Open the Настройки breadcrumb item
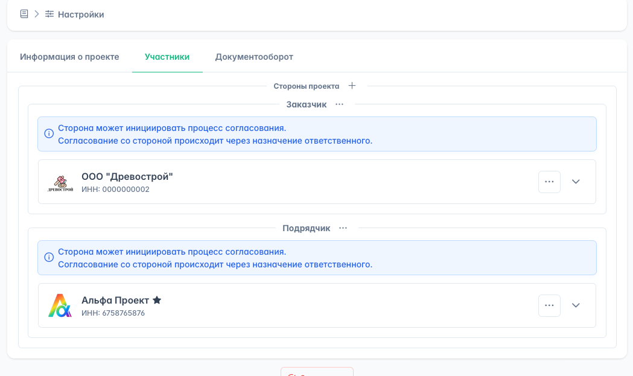Image resolution: width=633 pixels, height=376 pixels. coord(81,14)
